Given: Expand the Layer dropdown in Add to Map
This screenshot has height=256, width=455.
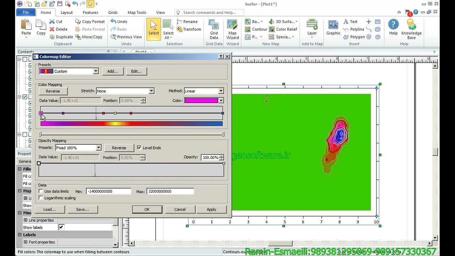Looking at the screenshot, I should click(x=312, y=38).
